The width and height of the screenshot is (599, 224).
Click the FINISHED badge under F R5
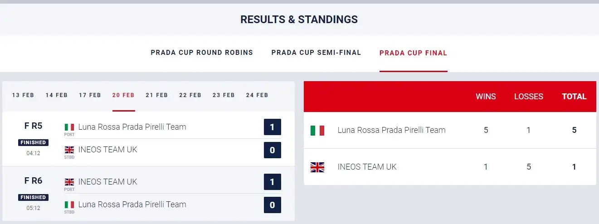(34, 142)
